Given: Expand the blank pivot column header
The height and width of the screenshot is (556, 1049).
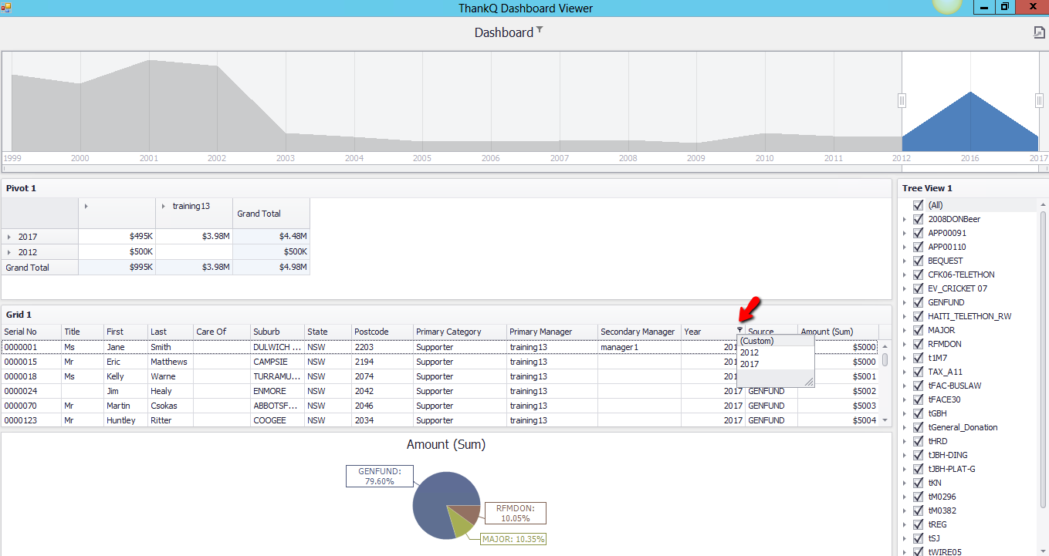Looking at the screenshot, I should tap(86, 206).
